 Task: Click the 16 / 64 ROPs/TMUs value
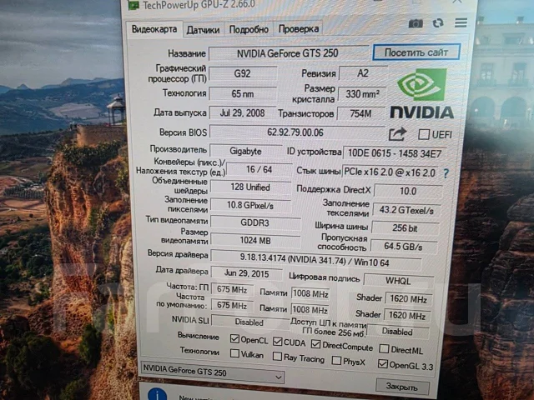pos(259,169)
